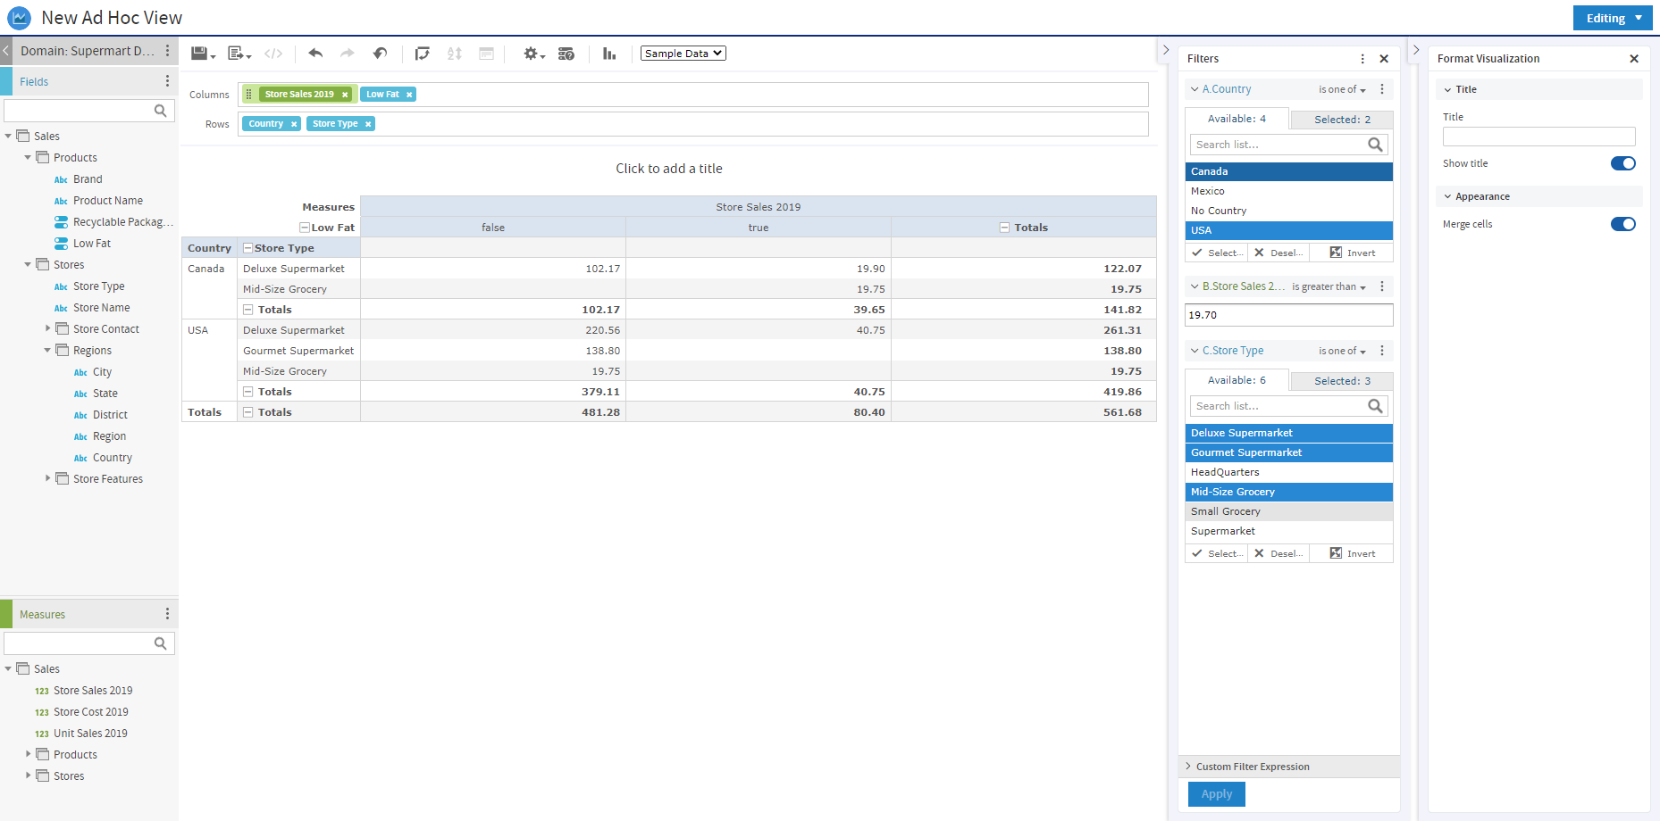Collapse the Regions folder
Viewport: 1660px width, 821px height.
(x=47, y=351)
